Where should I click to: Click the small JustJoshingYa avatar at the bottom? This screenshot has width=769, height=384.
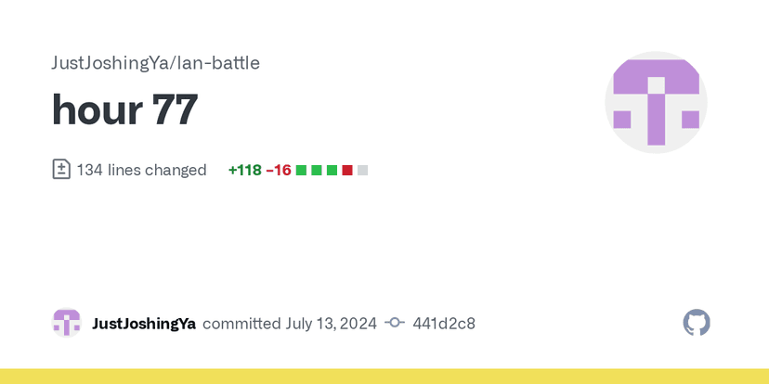pos(67,323)
